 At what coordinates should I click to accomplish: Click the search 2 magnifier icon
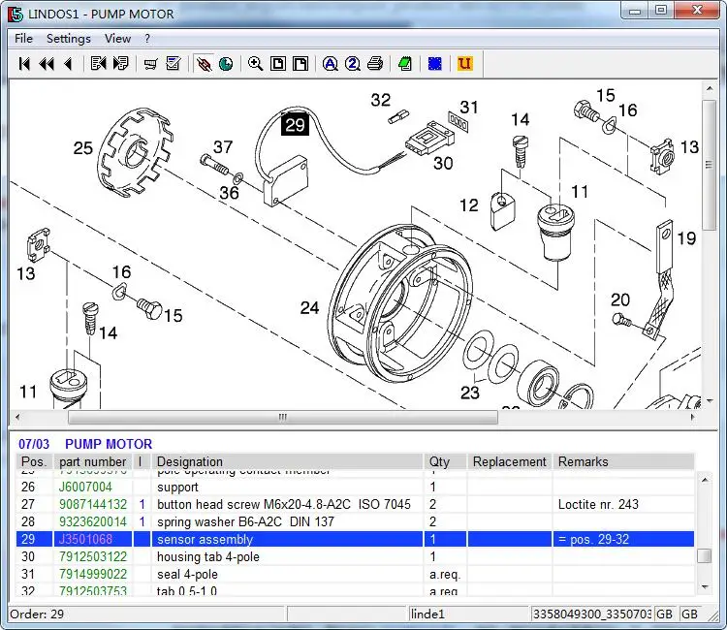[353, 64]
